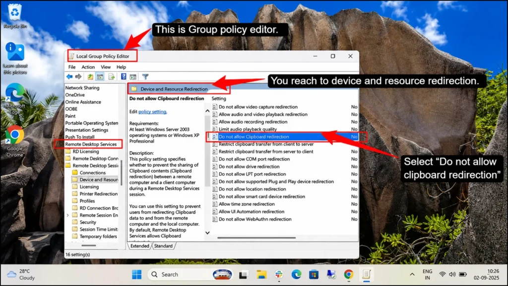Toggle the Show/Hide Console Tree toolbar icon
Screen dimensions: 508x286
point(100,77)
